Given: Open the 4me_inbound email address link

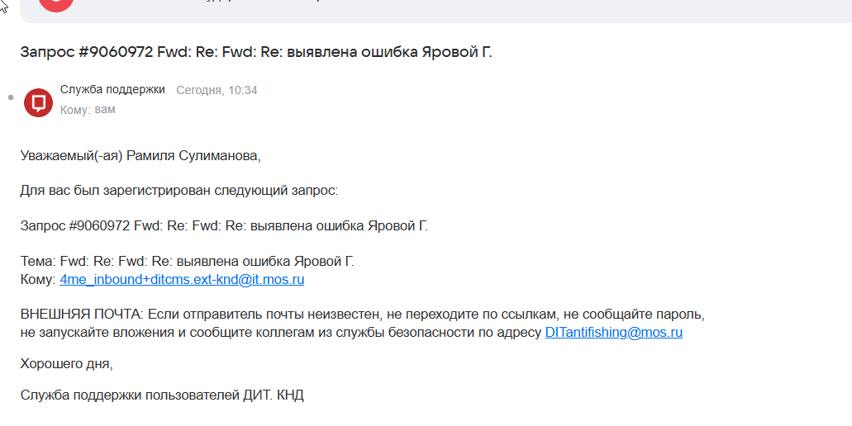Looking at the screenshot, I should [182, 280].
